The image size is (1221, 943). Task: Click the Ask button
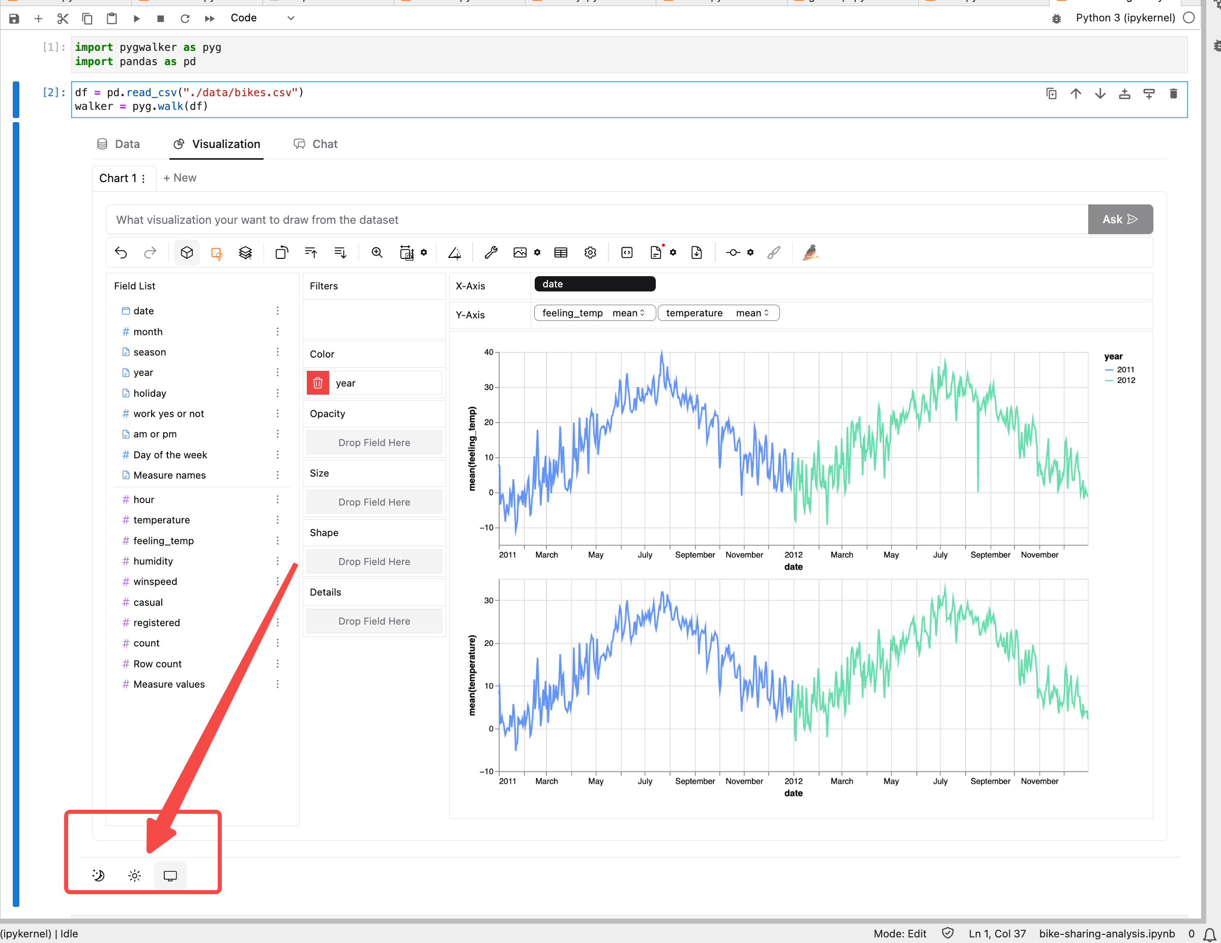pyautogui.click(x=1120, y=219)
